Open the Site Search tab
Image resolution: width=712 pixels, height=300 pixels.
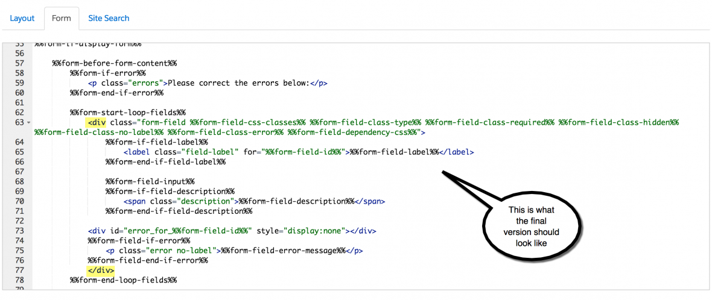[x=109, y=18]
